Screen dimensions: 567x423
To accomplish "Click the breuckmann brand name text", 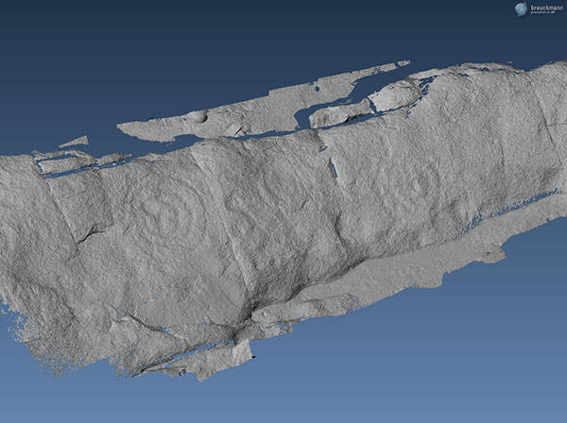I will pos(544,7).
